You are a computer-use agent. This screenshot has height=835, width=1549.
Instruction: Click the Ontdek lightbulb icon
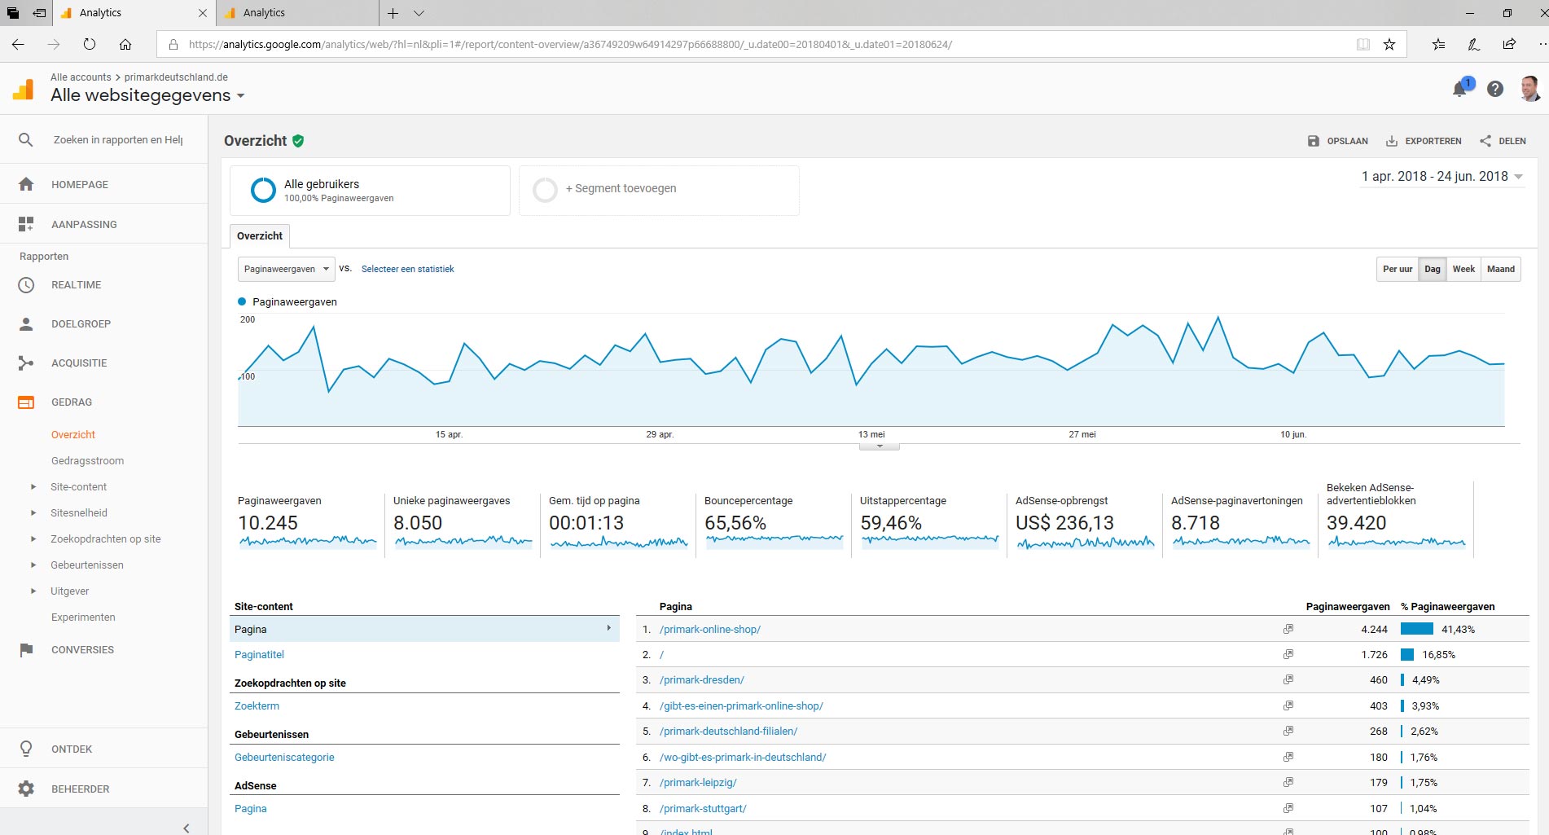[26, 749]
